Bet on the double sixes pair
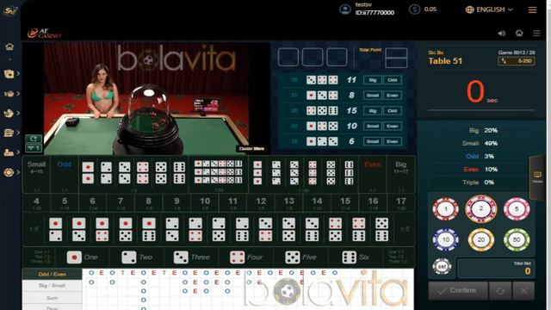Screen dimensions: 551x310 point(179,172)
